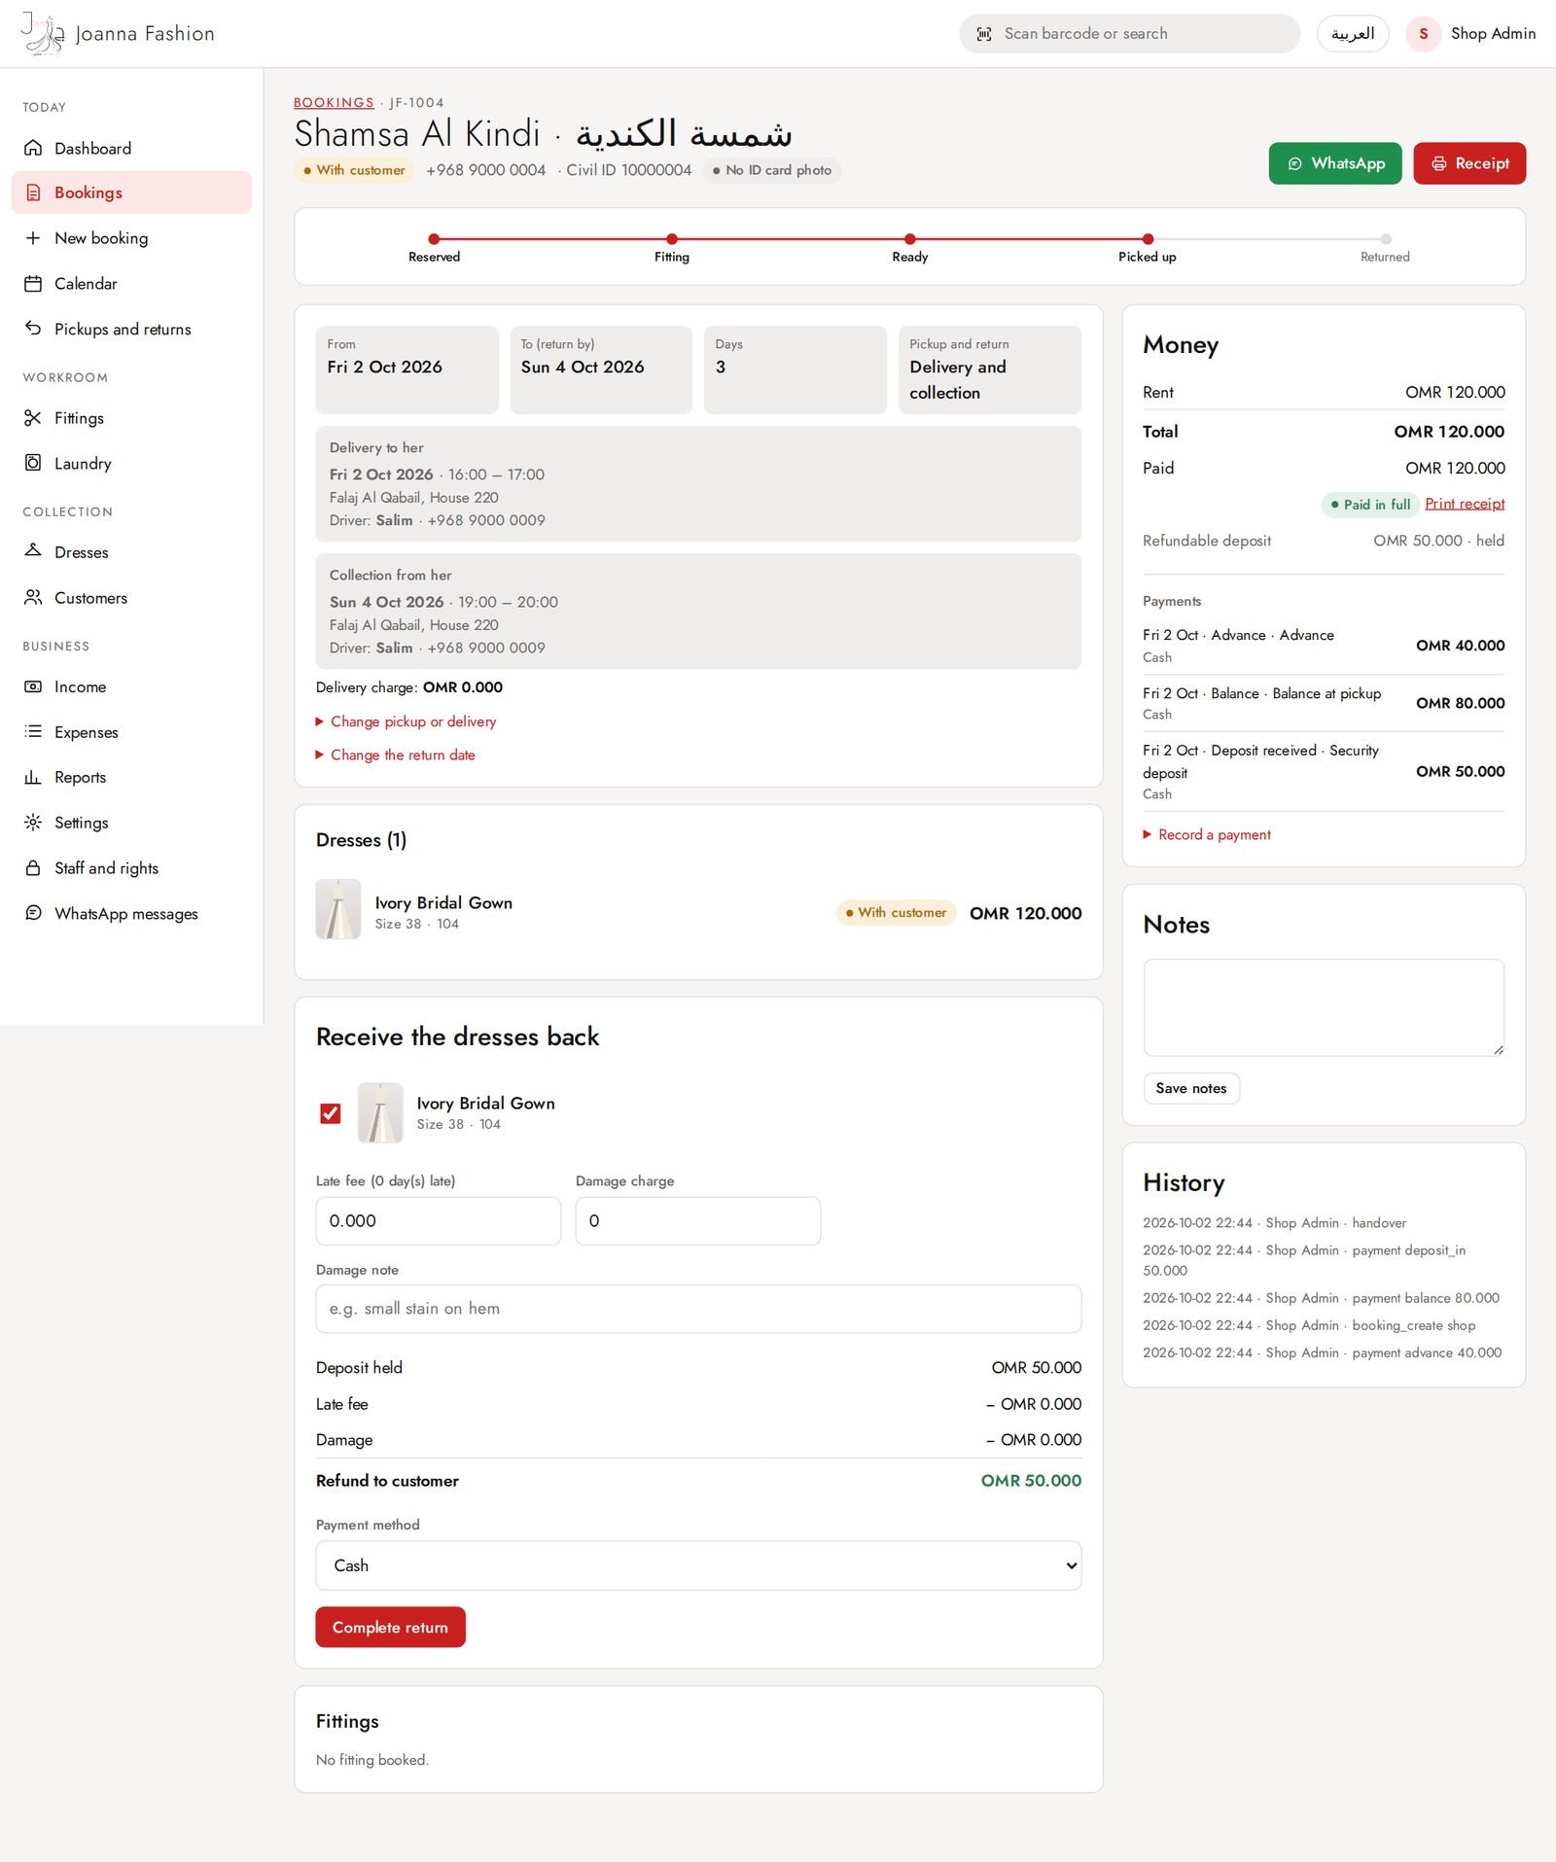Click the Reports bar chart icon

[33, 777]
